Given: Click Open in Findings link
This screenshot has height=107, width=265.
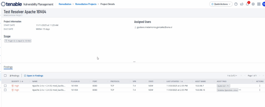Looking at the screenshot, I should [34, 76].
